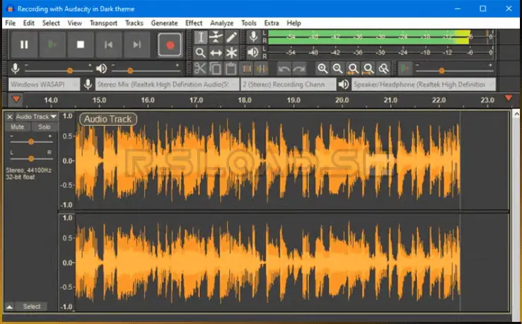Open the Tracks menu
The height and width of the screenshot is (324, 522).
tap(134, 23)
